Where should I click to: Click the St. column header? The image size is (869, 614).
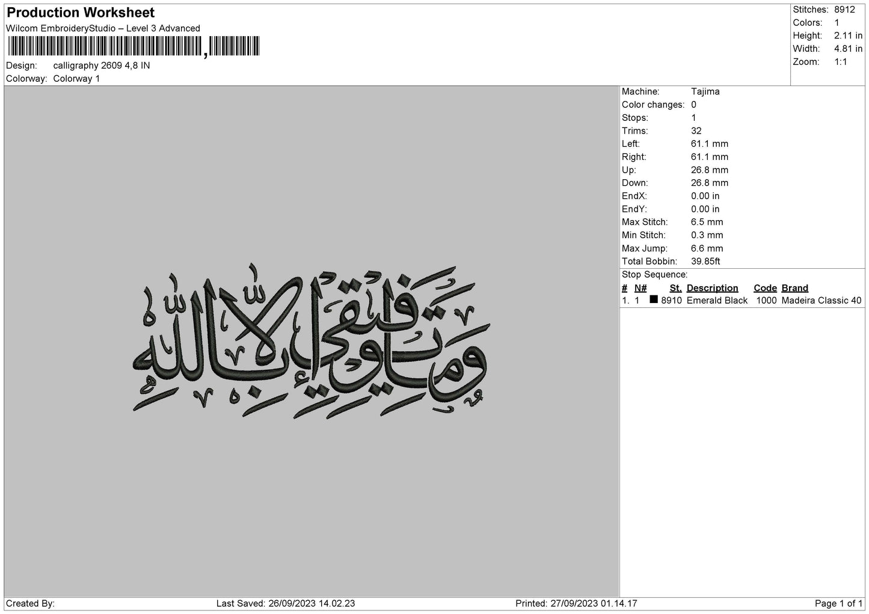pyautogui.click(x=675, y=288)
